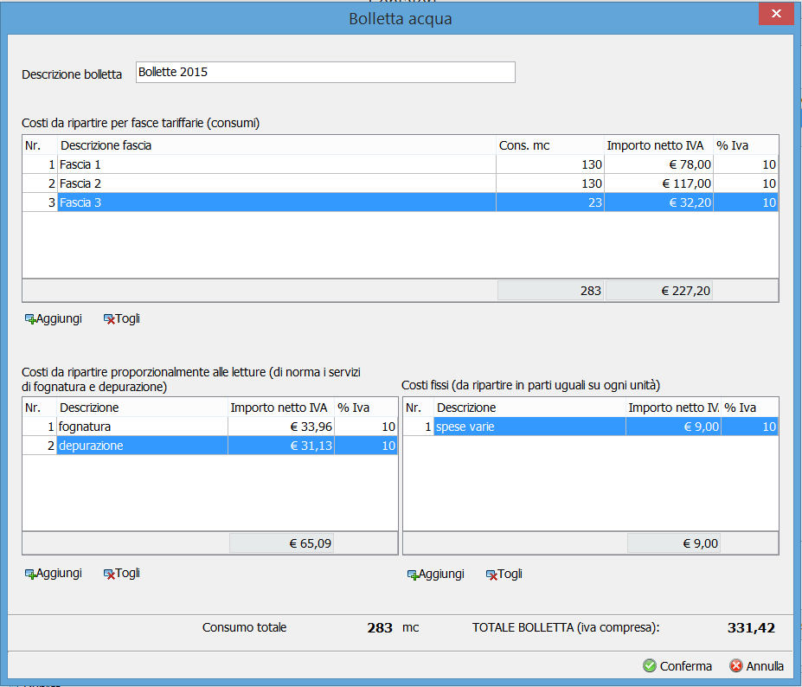802x687 pixels.
Task: Click the Annulla red cancel button
Action: (756, 665)
